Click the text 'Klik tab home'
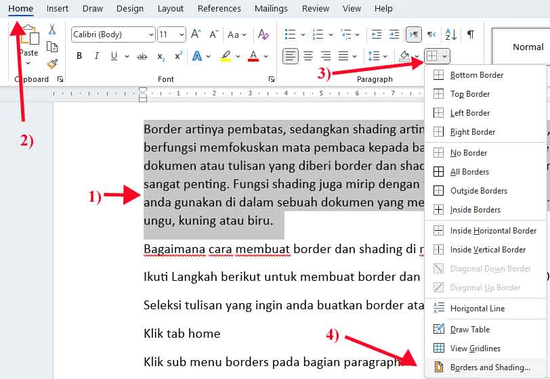This screenshot has width=550, height=379. [182, 334]
